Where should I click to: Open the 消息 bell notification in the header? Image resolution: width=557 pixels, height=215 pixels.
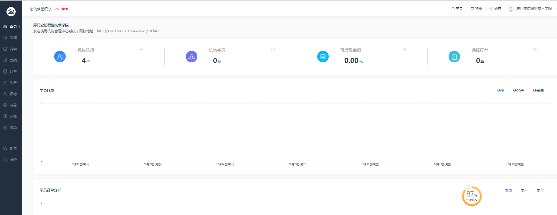click(x=495, y=9)
